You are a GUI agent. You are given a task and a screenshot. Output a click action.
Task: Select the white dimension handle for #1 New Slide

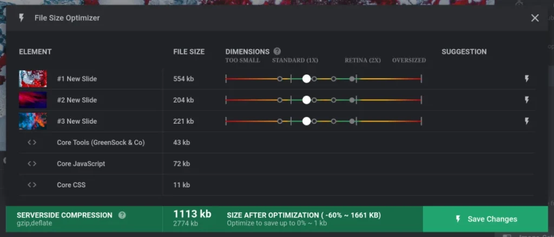[307, 79]
